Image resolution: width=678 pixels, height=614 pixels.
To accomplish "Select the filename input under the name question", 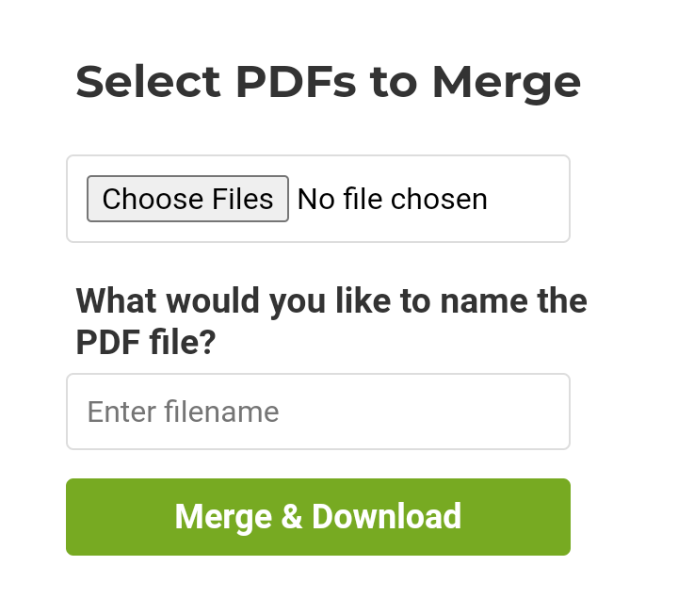I will 317,412.
